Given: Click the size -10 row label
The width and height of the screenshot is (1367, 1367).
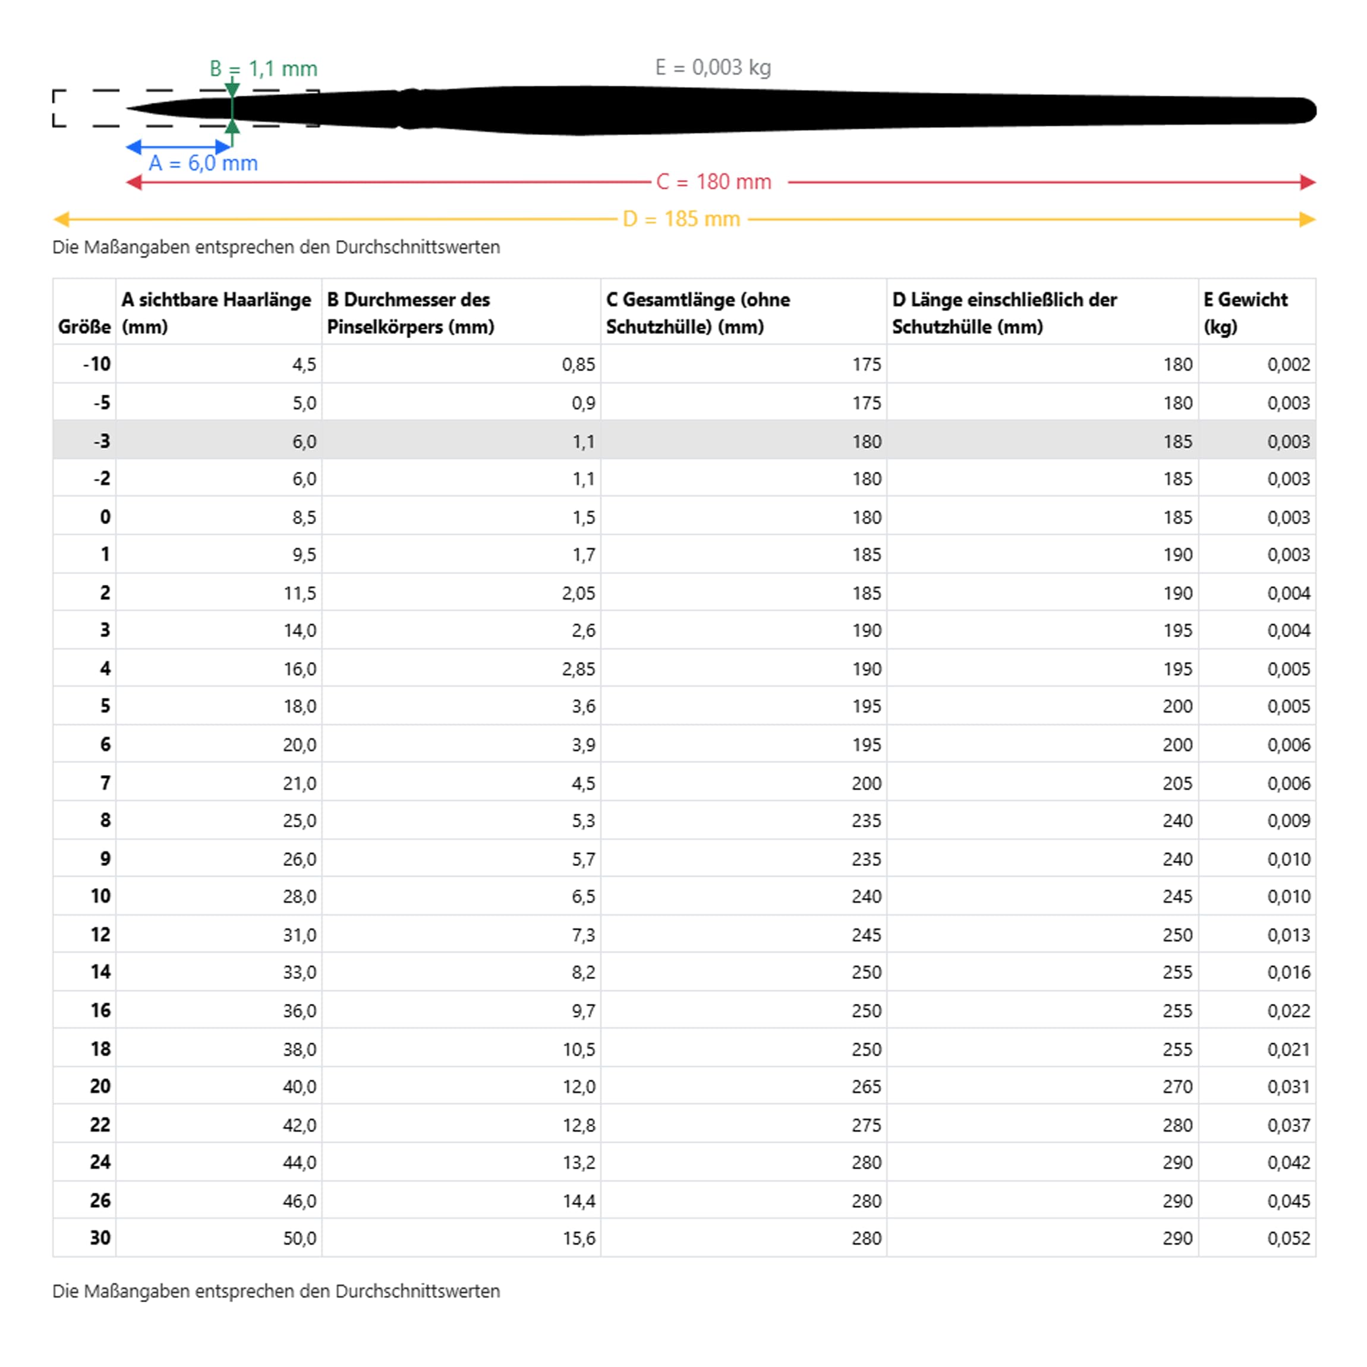Looking at the screenshot, I should [x=97, y=364].
